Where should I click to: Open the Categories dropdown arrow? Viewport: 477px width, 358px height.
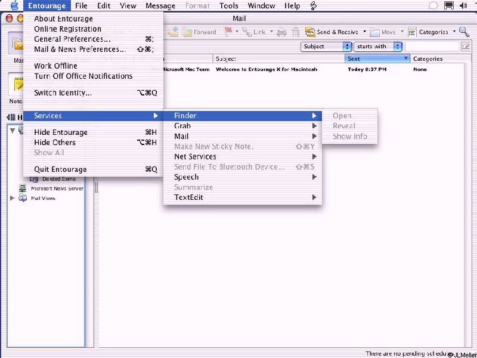pos(454,32)
